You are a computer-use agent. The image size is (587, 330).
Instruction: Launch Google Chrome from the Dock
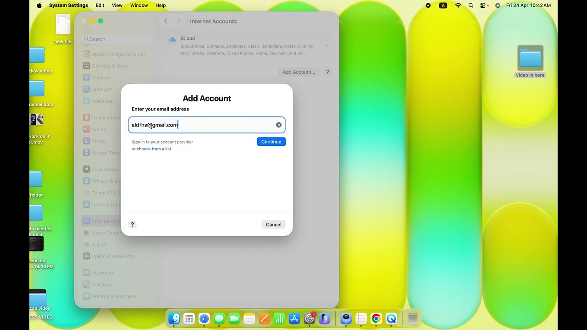point(376,319)
